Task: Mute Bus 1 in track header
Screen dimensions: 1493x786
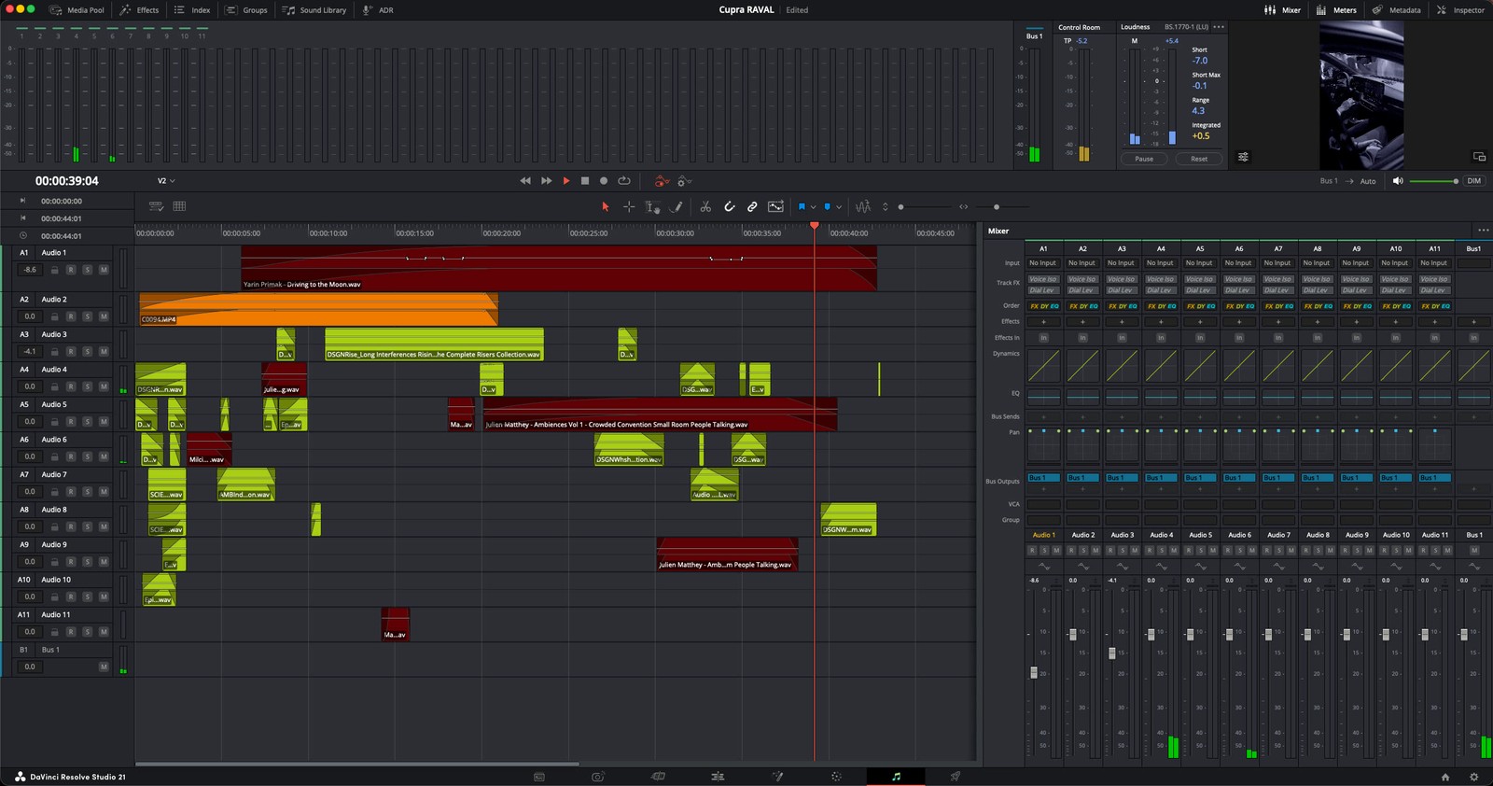Action: click(104, 667)
